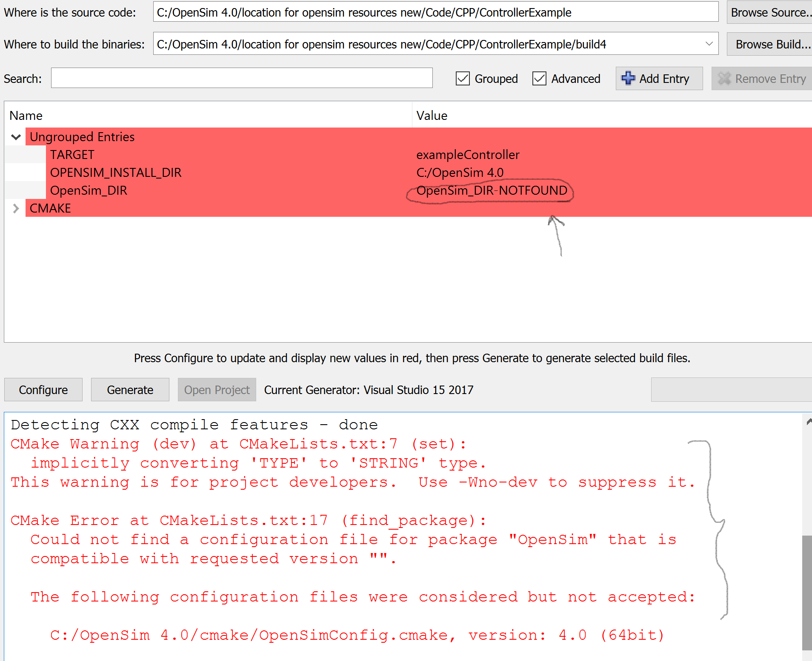This screenshot has height=661, width=812.
Task: Click the output log scroll-up arrow
Action: [808, 422]
